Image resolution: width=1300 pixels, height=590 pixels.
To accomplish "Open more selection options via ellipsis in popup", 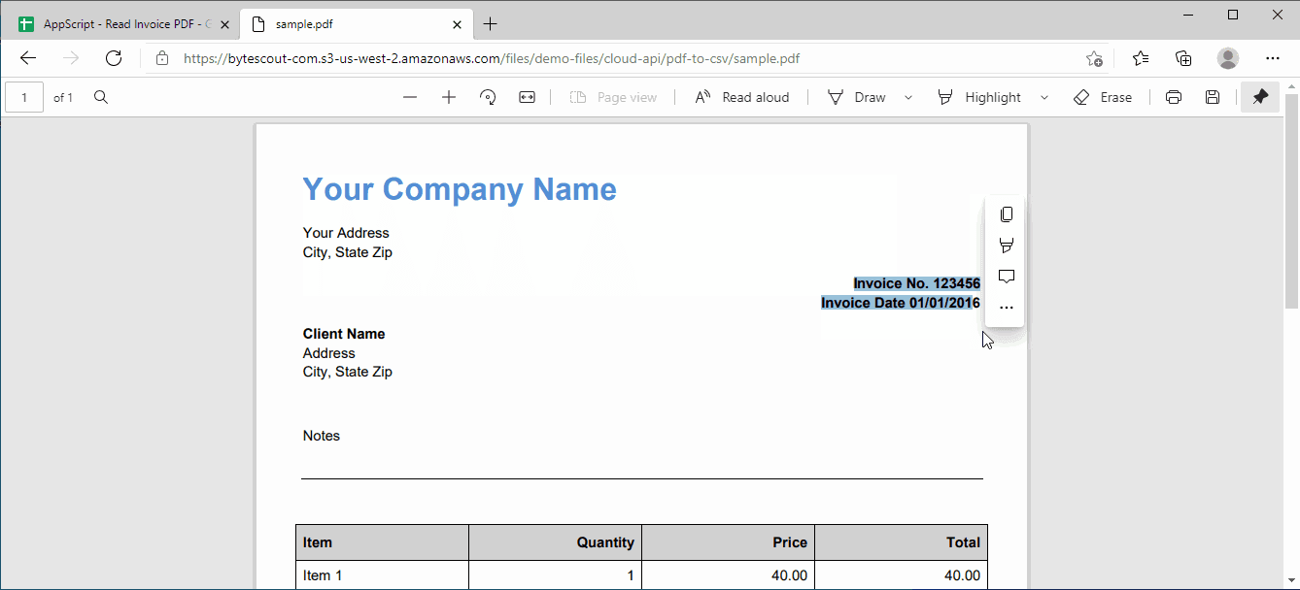I will point(1006,307).
